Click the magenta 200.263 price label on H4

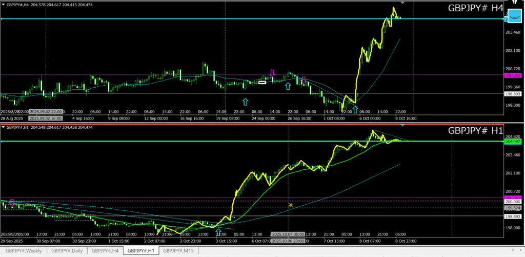[x=513, y=75]
